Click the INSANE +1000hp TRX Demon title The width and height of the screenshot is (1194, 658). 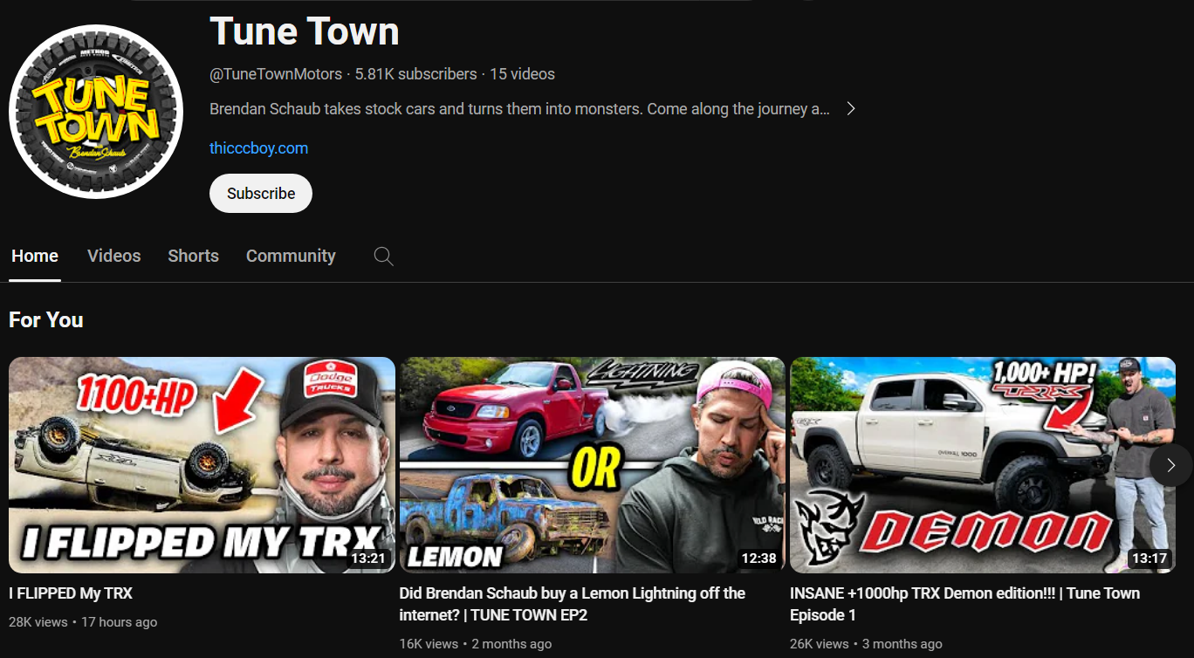tap(964, 604)
